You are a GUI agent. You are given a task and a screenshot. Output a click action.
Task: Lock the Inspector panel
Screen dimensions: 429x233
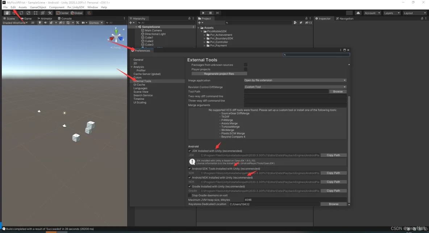coord(422,18)
